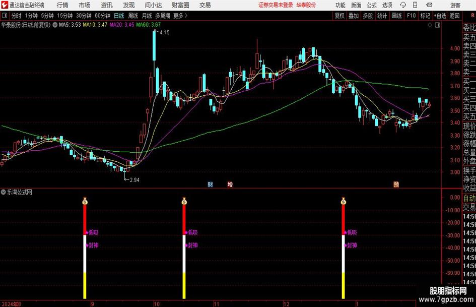Click the 乐淘公式网 indicator name

tap(20, 192)
